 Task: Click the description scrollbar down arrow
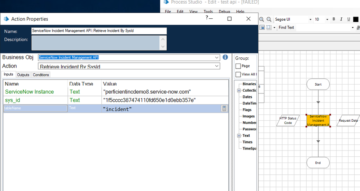(163, 47)
